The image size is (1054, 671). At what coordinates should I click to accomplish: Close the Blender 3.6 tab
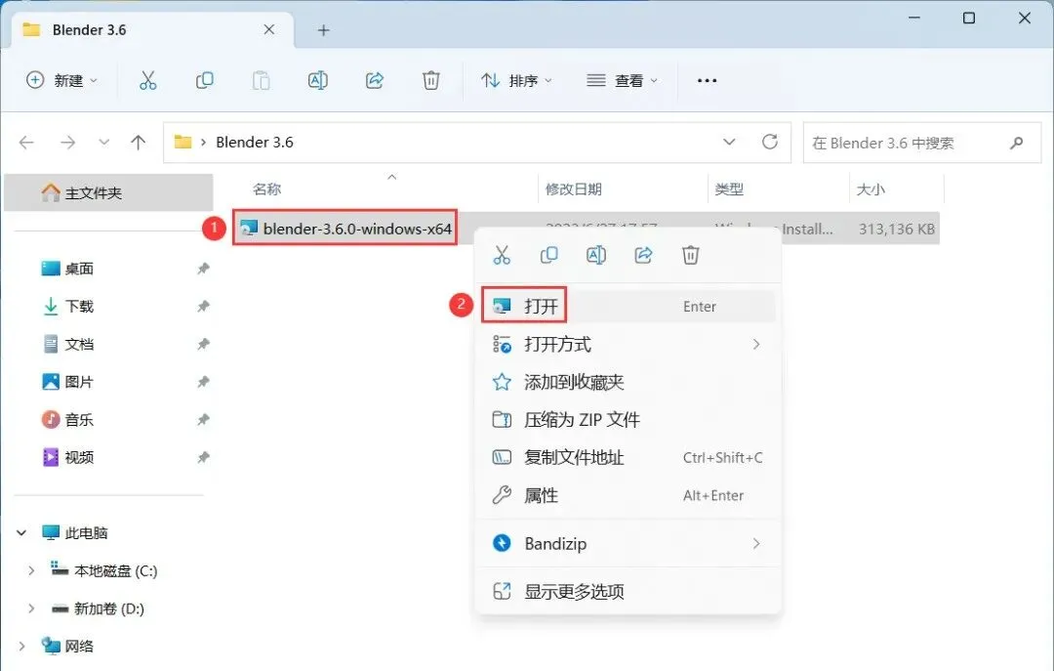[x=269, y=29]
